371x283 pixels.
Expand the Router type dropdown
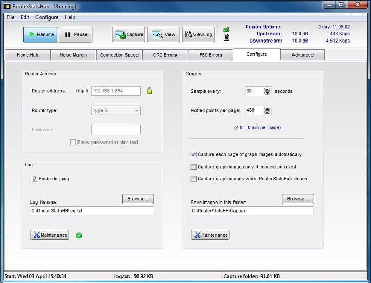136,110
